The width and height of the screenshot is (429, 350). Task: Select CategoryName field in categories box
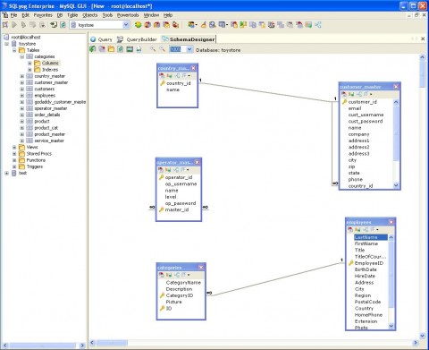pos(183,282)
